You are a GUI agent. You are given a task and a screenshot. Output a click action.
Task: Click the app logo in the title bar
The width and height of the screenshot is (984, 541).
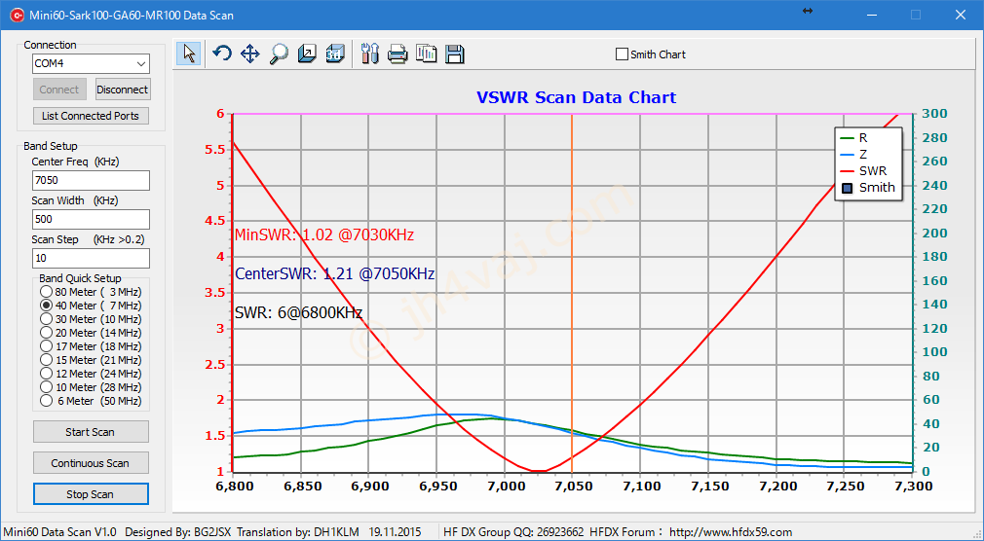pos(17,15)
